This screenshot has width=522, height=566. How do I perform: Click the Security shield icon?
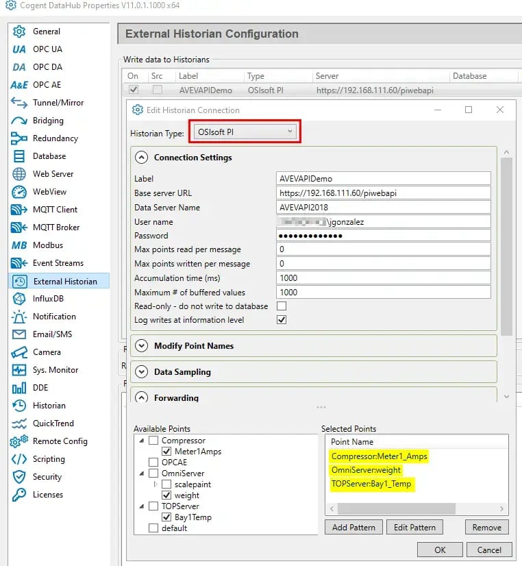click(19, 477)
